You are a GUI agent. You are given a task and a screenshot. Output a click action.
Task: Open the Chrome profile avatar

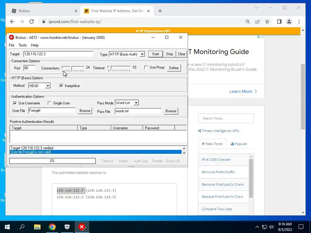pos(289,22)
